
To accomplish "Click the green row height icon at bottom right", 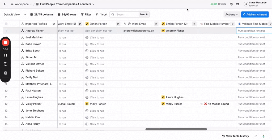I will (263, 136).
